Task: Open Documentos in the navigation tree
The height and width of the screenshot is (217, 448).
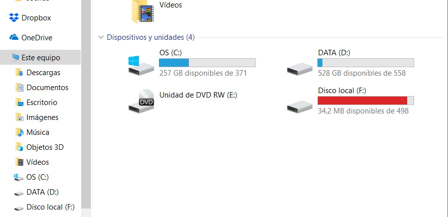Action: (47, 88)
